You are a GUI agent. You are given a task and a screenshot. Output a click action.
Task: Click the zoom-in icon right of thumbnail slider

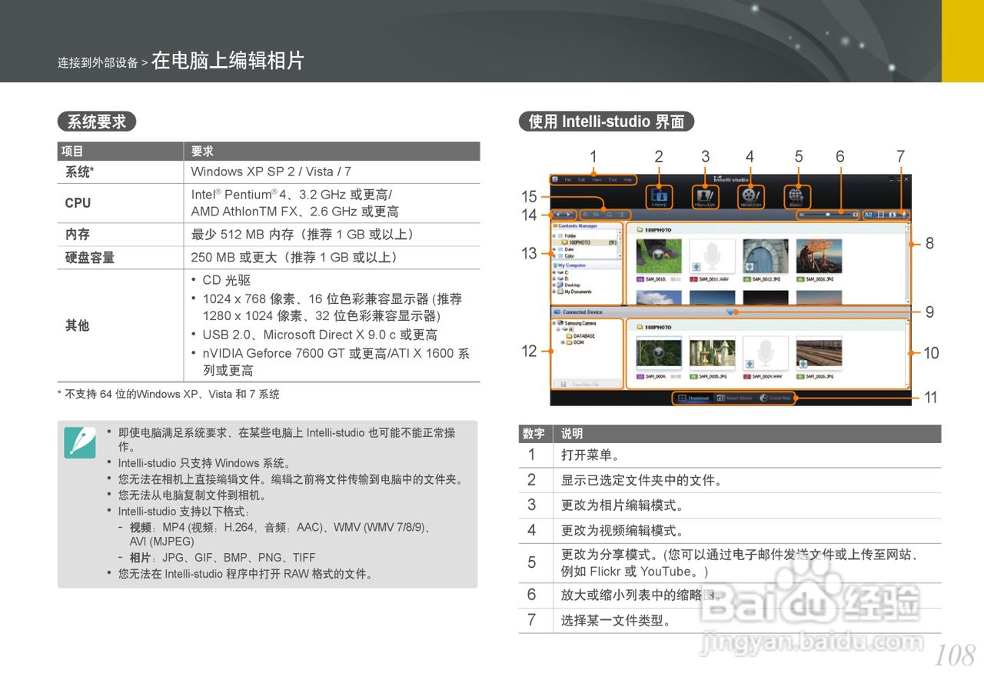click(x=855, y=215)
